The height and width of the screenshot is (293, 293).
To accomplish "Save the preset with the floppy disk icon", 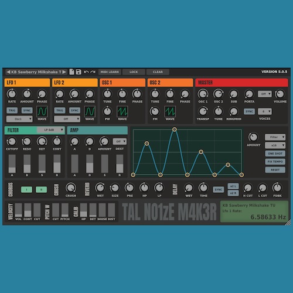I will click(x=79, y=72).
